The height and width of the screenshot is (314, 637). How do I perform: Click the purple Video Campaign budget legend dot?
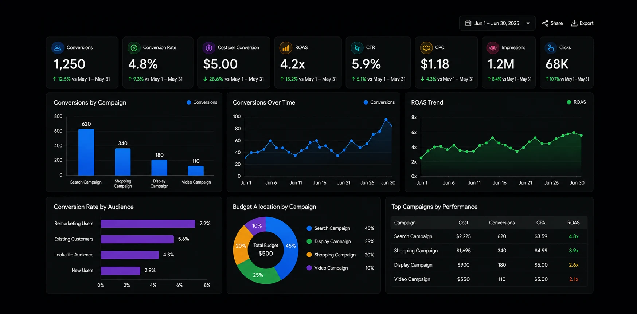coord(309,268)
